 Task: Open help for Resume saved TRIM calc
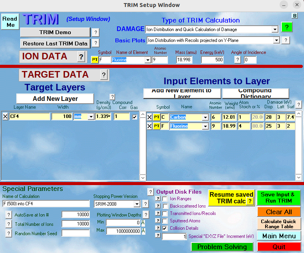(250, 201)
